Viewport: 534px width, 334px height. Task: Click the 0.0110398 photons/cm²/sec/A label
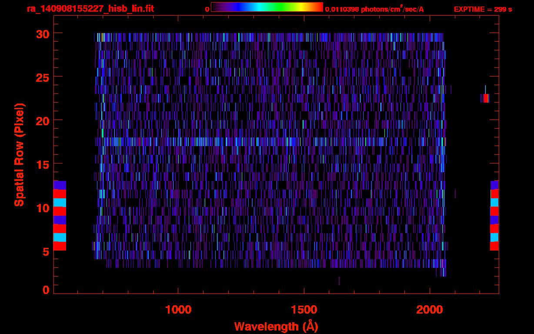[374, 9]
